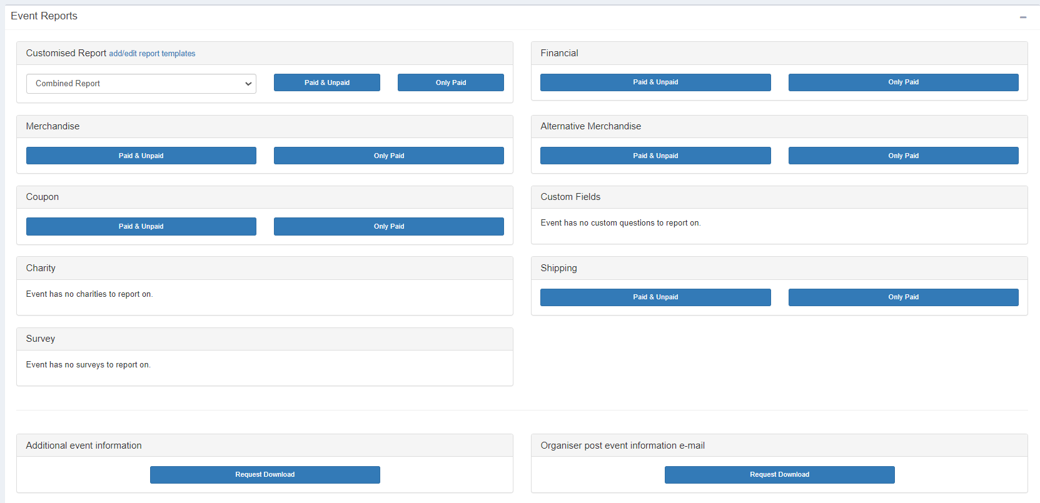Image resolution: width=1040 pixels, height=503 pixels.
Task: Open add/edit report templates link
Action: (x=152, y=54)
